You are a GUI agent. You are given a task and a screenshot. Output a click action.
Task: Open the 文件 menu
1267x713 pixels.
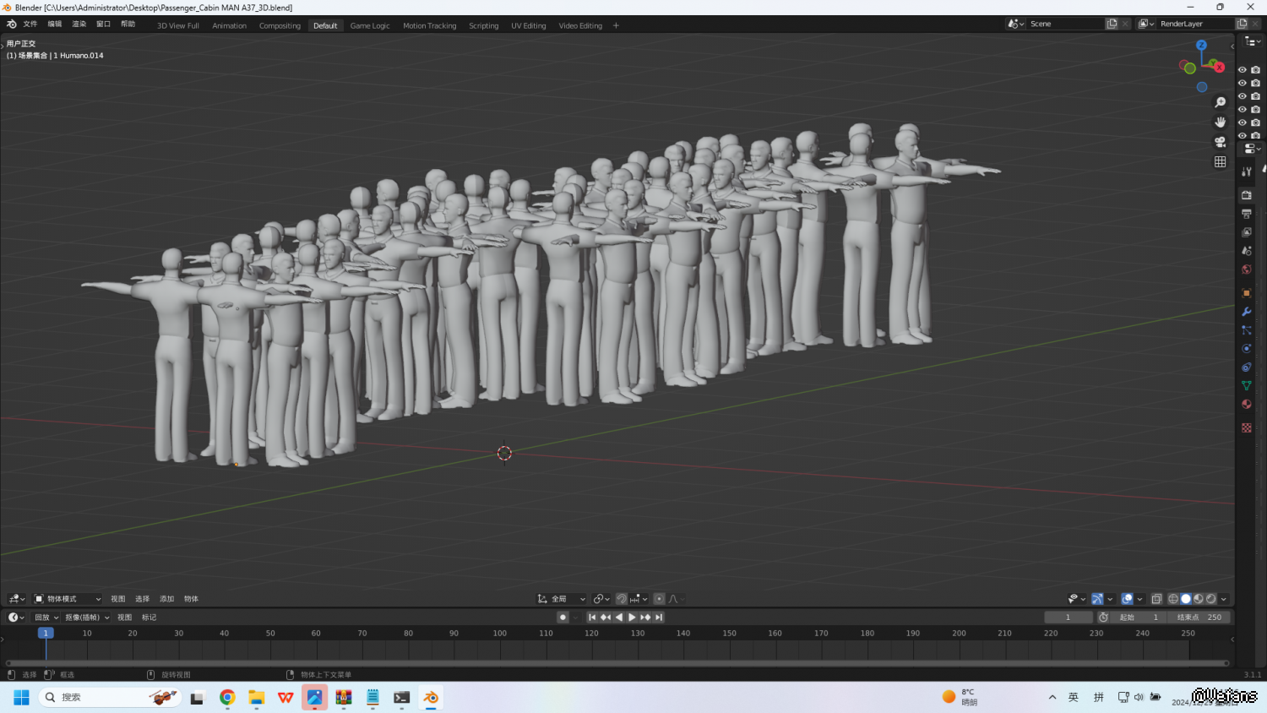point(30,24)
